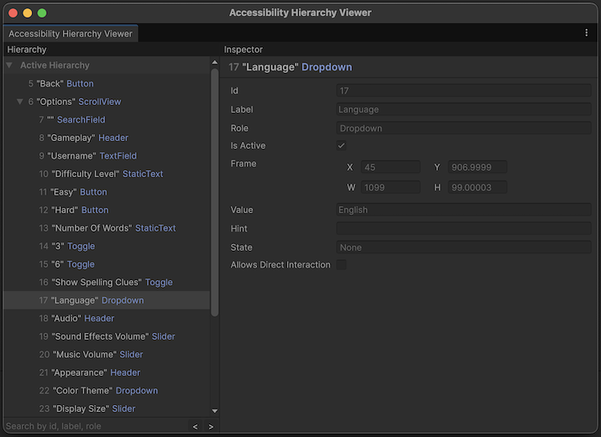Select the "Hard" Button row
The height and width of the screenshot is (437, 601).
pos(107,210)
